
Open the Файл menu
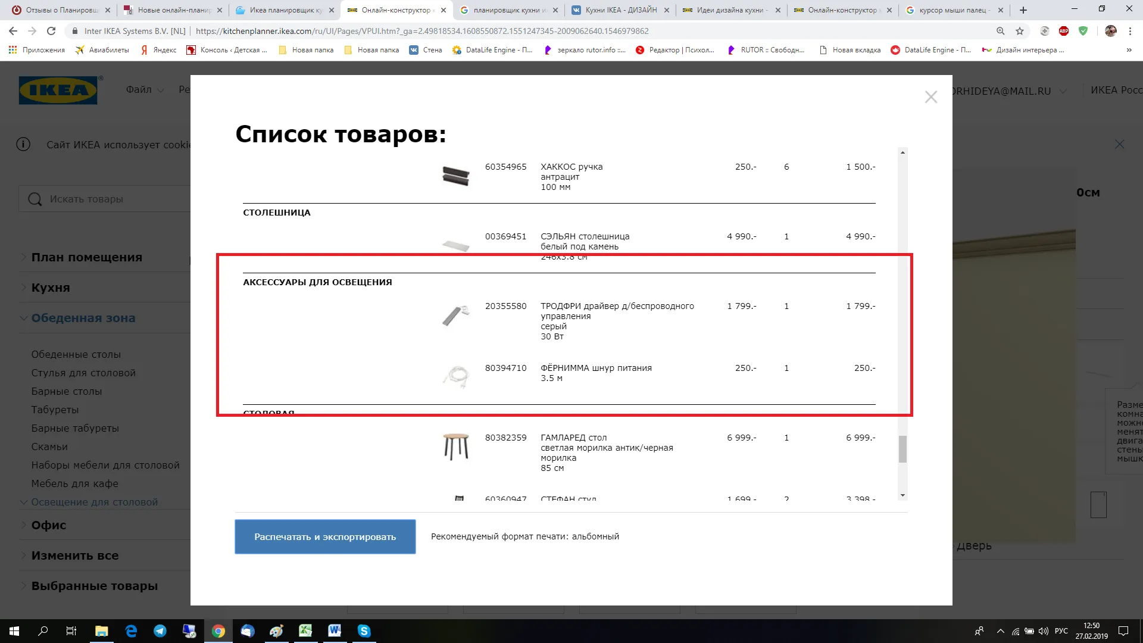click(145, 90)
